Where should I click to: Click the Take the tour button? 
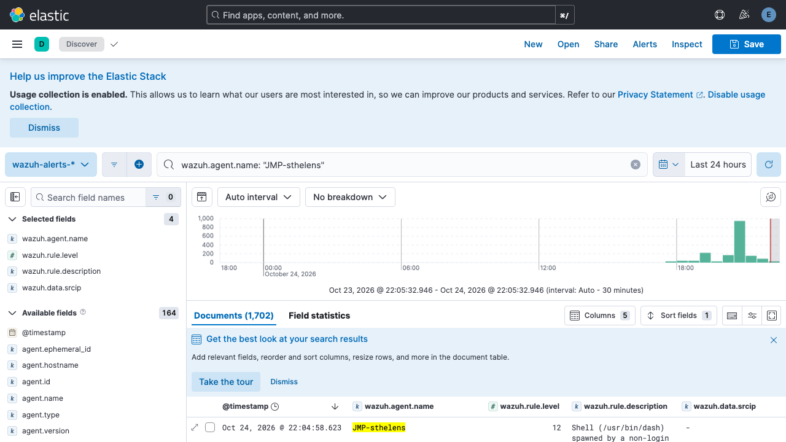pyautogui.click(x=226, y=382)
